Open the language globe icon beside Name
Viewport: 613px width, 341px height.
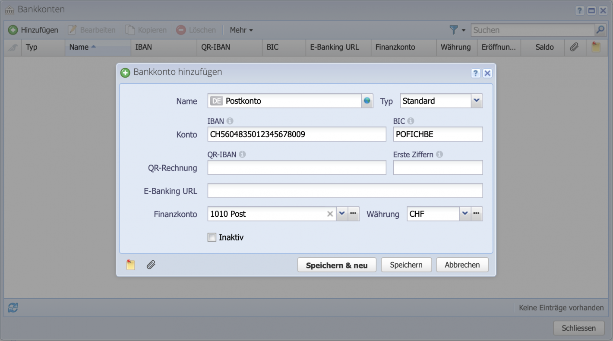(x=367, y=101)
